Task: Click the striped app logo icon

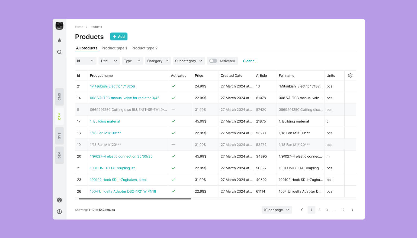Action: point(59,26)
